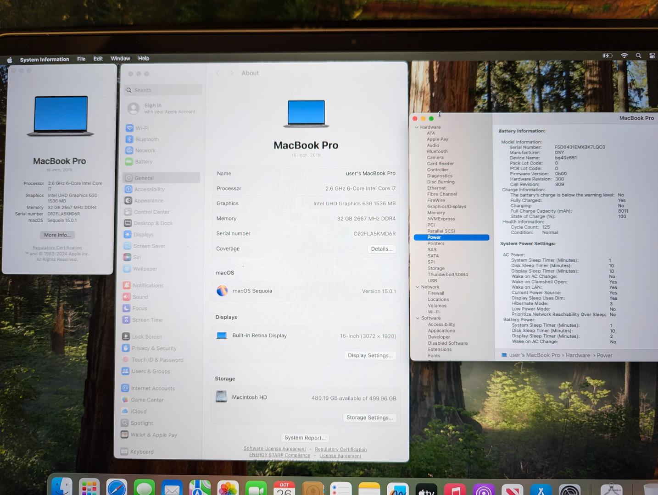Open the ENERGY STAR Compliance link

click(280, 455)
